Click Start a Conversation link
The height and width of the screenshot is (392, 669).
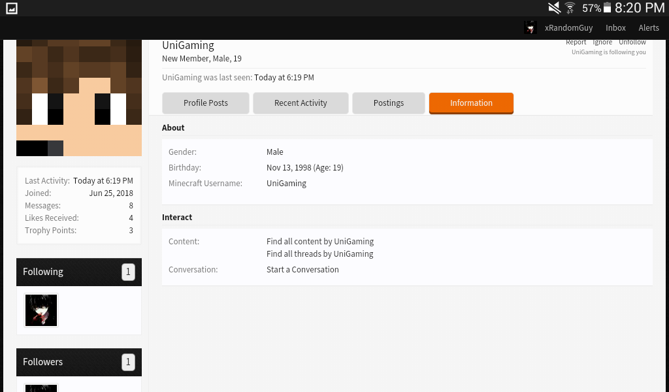click(302, 270)
